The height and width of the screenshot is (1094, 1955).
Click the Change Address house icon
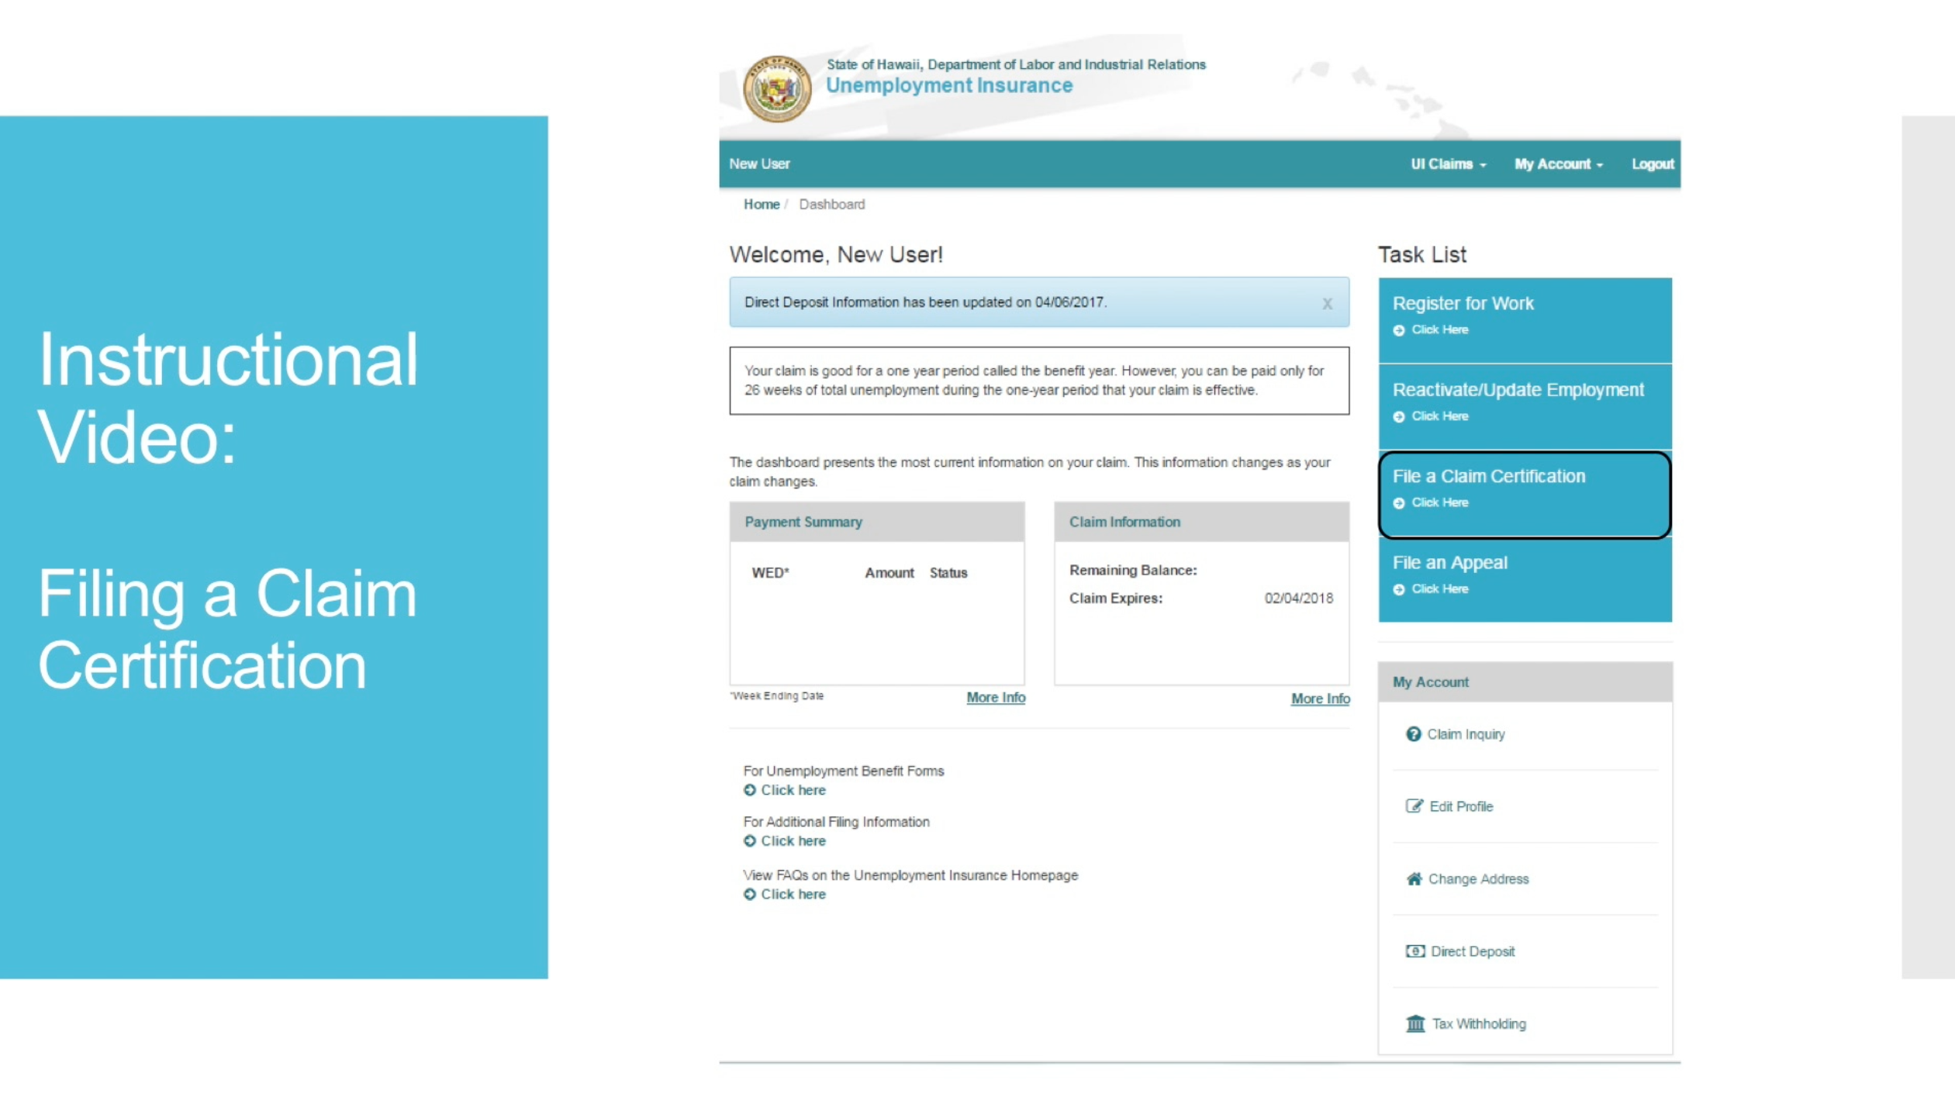point(1414,878)
